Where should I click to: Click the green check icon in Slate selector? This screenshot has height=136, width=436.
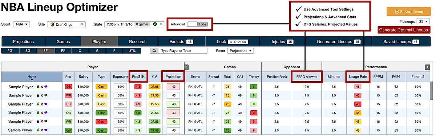pos(155,24)
